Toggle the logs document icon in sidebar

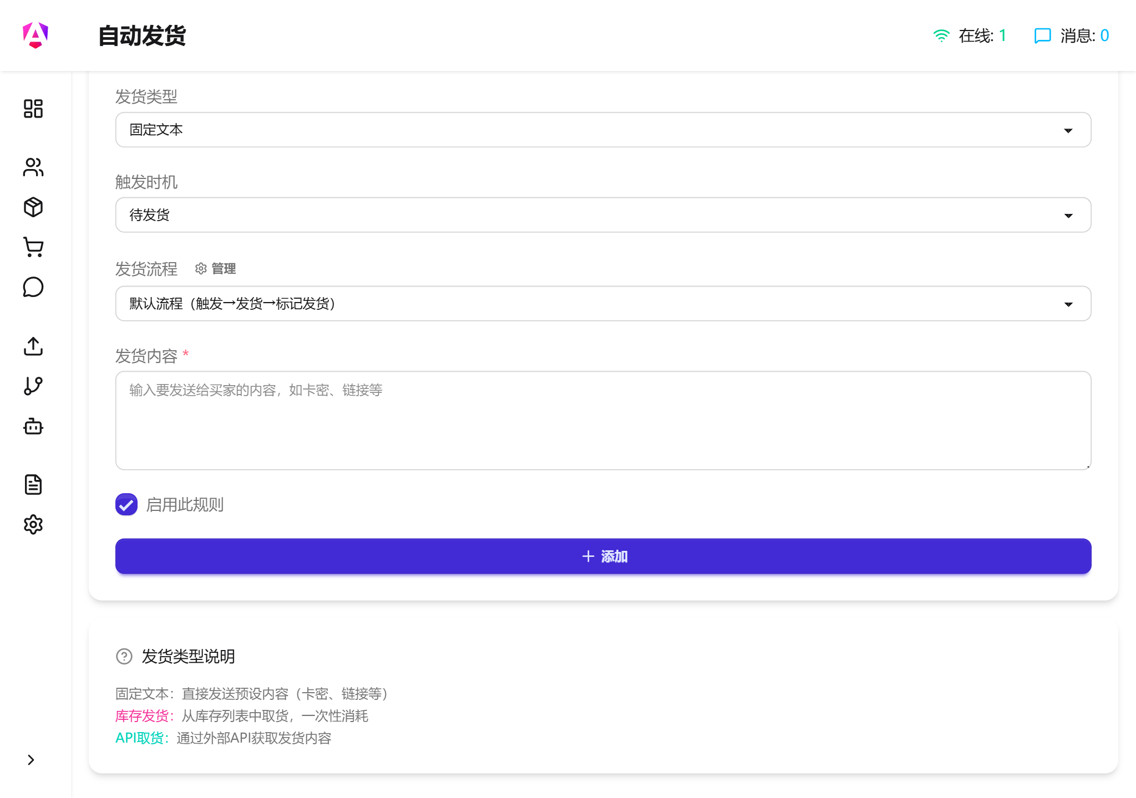[x=33, y=484]
